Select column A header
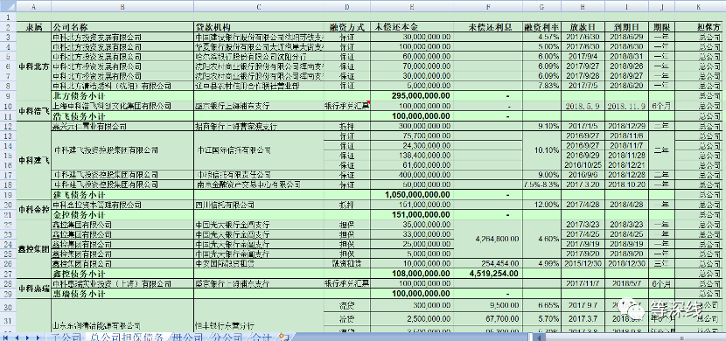The width and height of the screenshot is (726, 341). (33, 6)
